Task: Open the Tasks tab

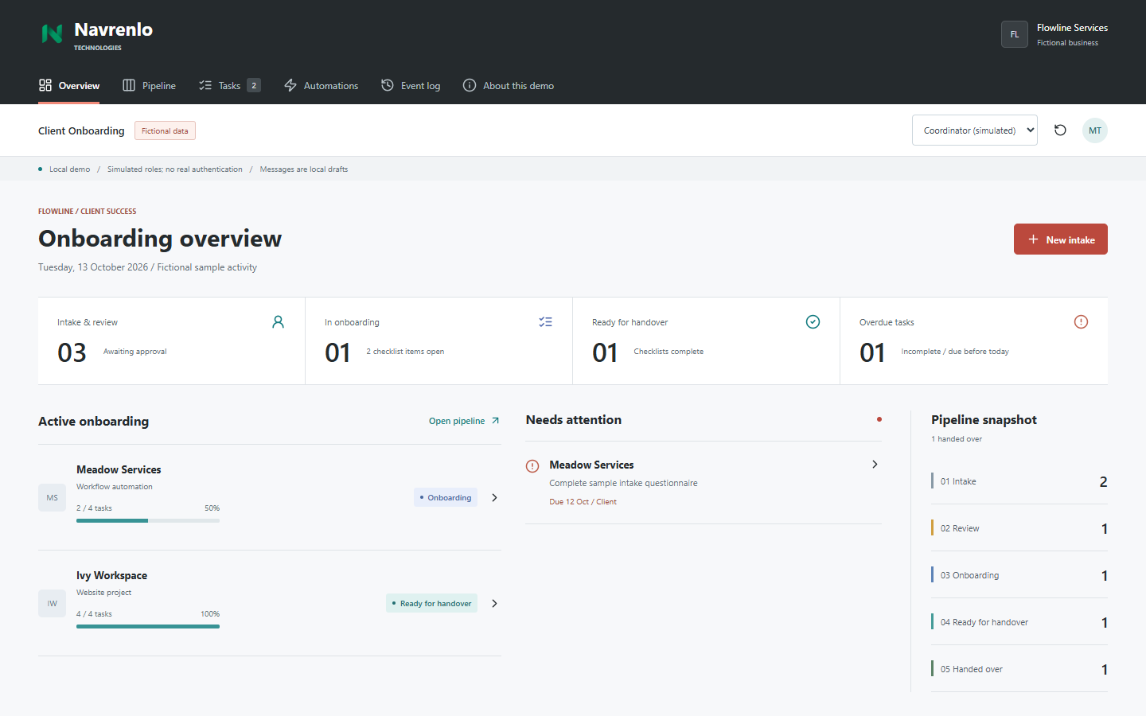Action: coord(229,86)
